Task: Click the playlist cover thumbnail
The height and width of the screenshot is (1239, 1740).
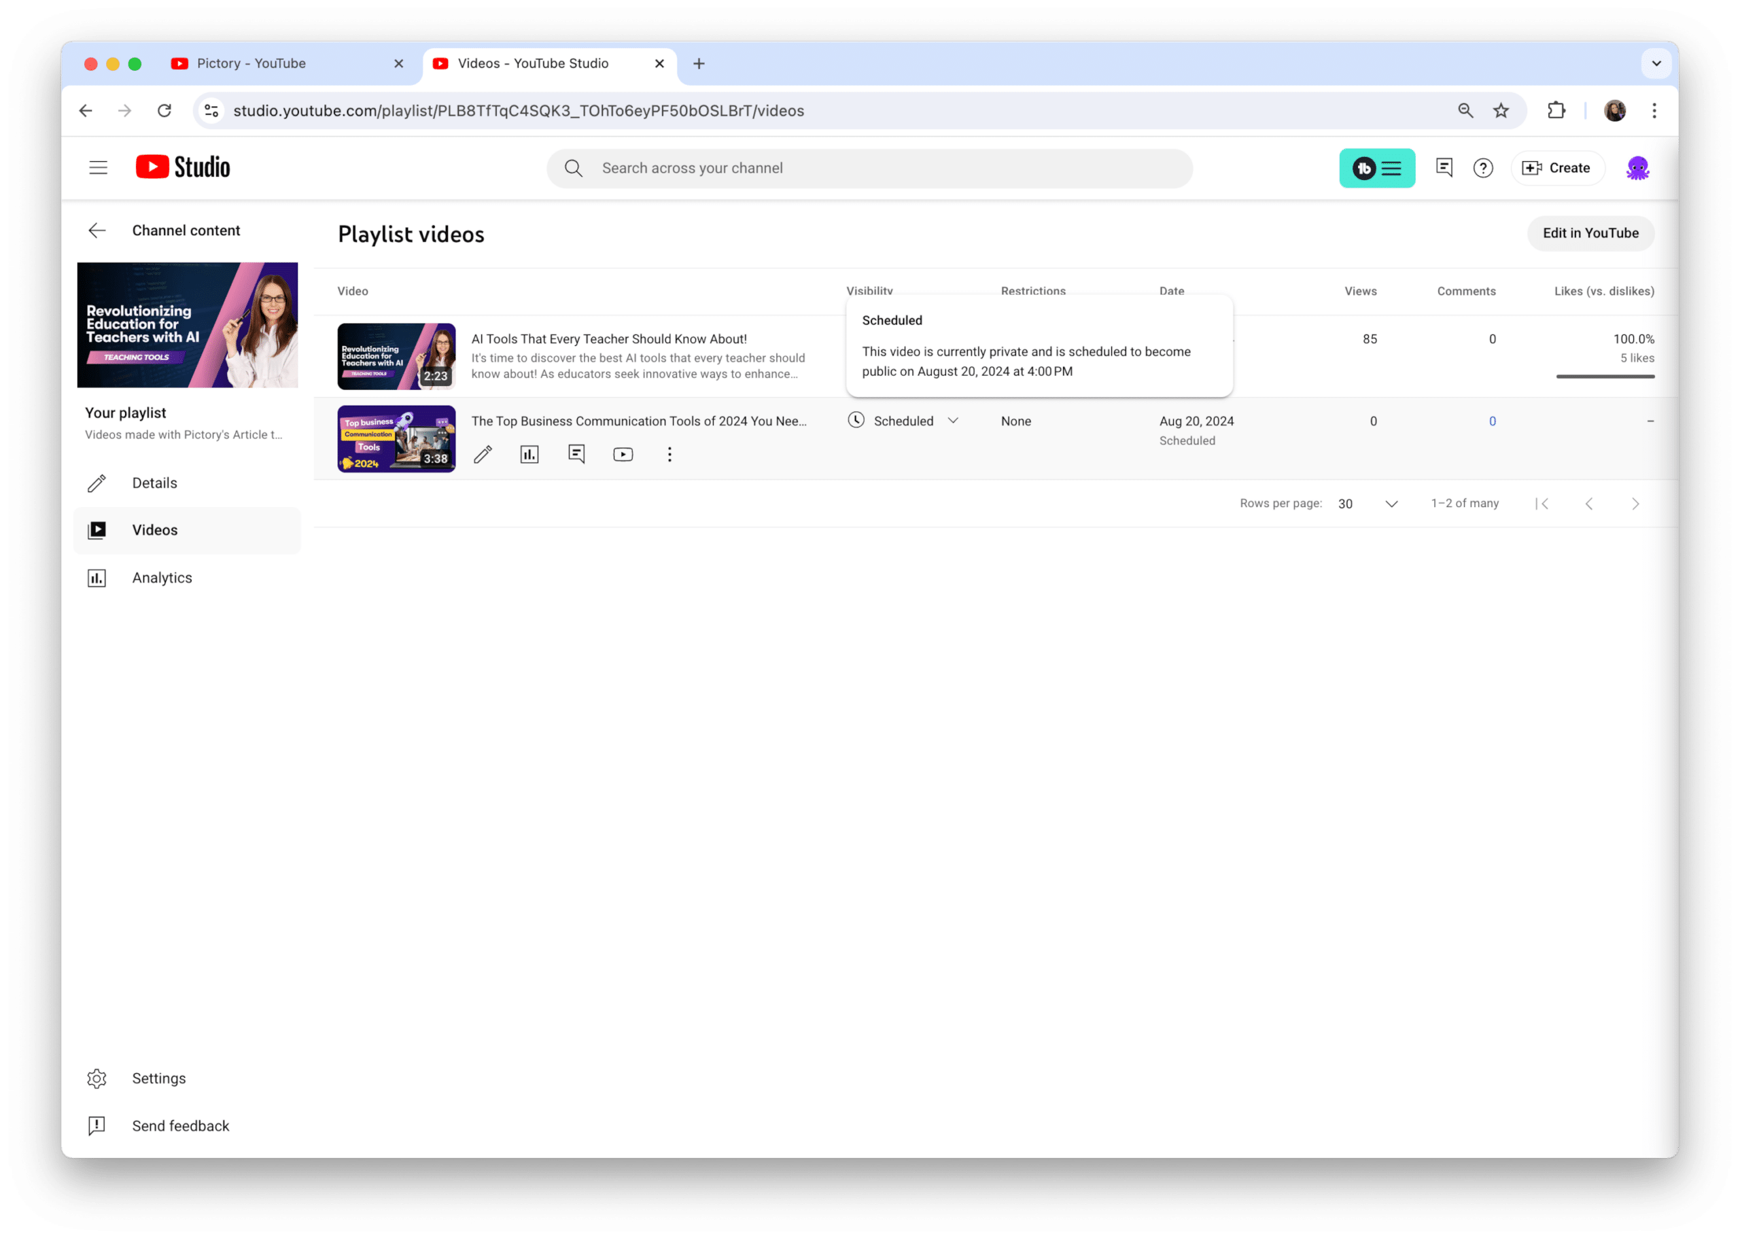Action: click(188, 325)
